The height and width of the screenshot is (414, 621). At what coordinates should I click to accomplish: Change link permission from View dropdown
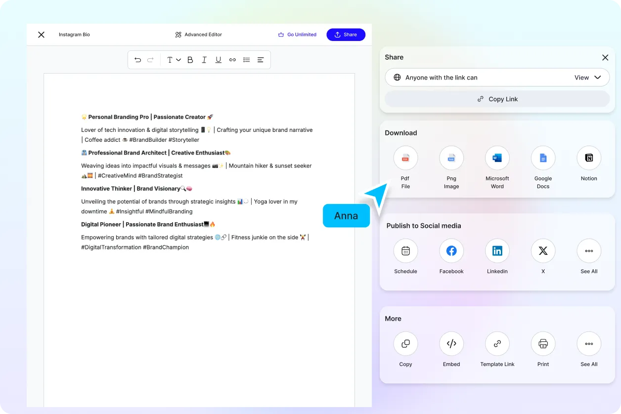coord(587,77)
